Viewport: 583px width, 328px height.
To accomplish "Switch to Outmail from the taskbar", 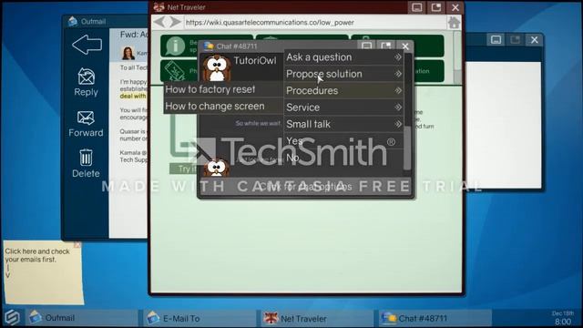I will pyautogui.click(x=80, y=318).
